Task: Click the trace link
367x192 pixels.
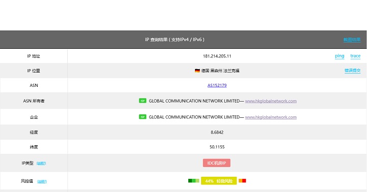Action: [x=355, y=56]
